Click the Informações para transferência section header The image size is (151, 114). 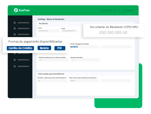(x=51, y=74)
